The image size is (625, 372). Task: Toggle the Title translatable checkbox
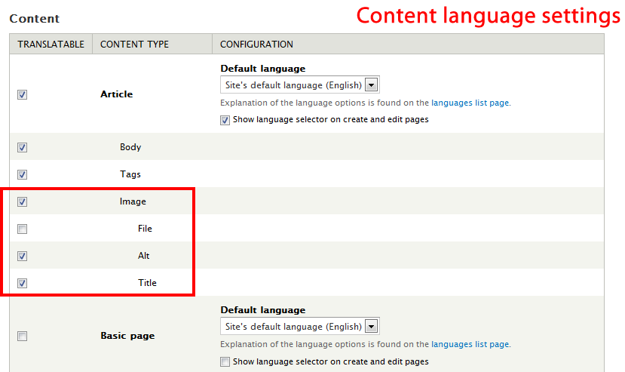point(23,283)
